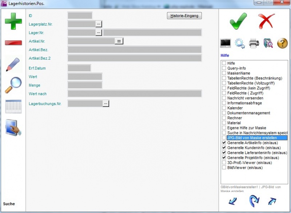Open help via the question mark icon
291x213 pixels.
point(282,43)
